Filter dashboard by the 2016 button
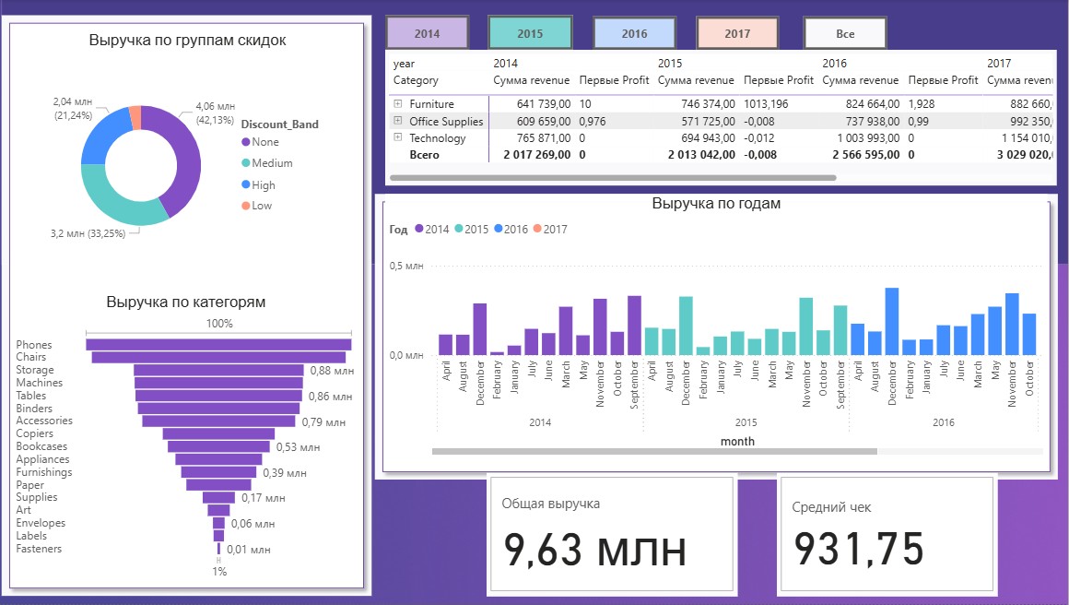 tap(634, 33)
